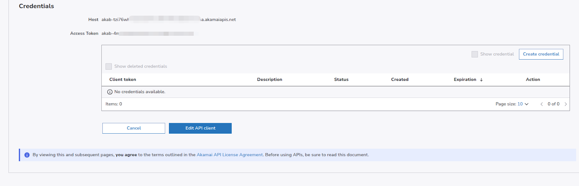Click the Created column header
The image size is (579, 186).
[x=400, y=79]
